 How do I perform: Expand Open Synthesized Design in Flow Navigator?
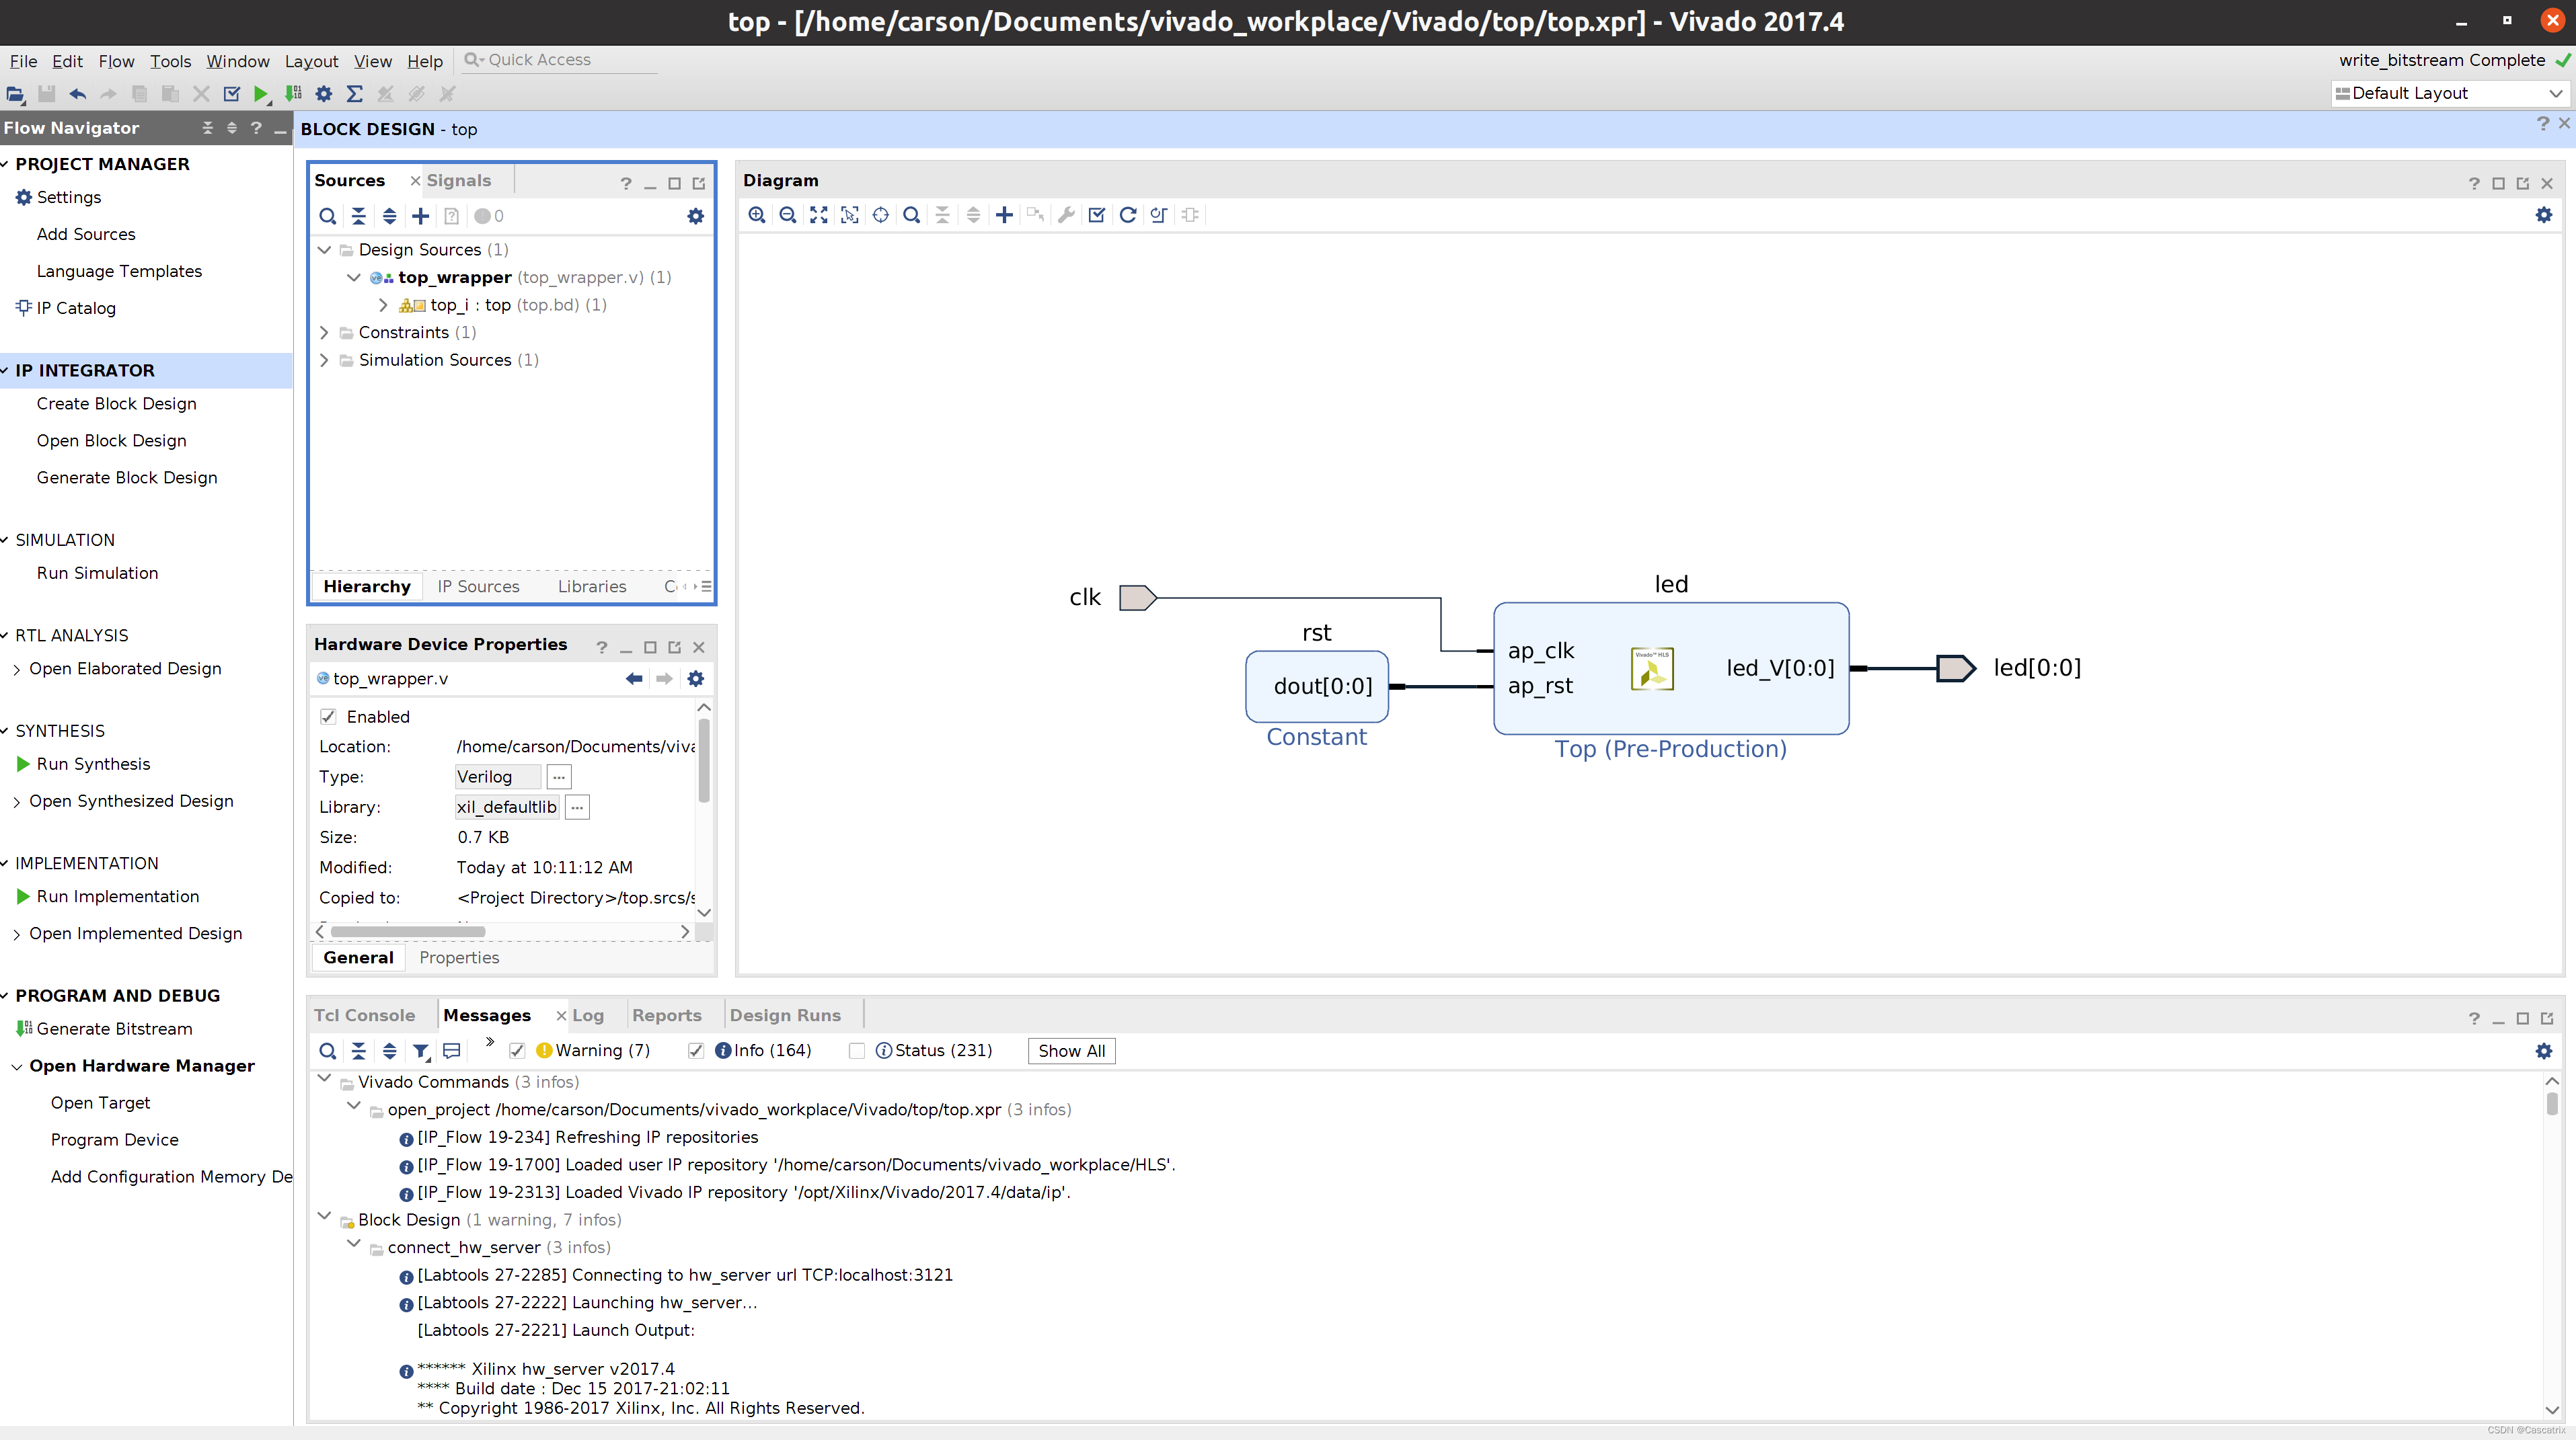pos(17,801)
